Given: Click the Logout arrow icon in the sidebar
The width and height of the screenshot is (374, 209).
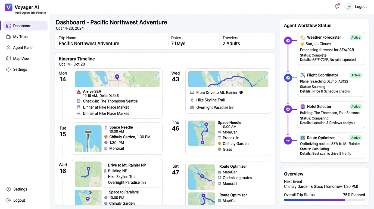Looking at the screenshot, I should 8,200.
